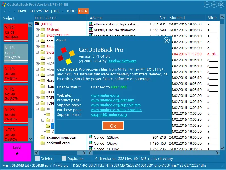This screenshot has width=226, height=170.
Task: Click the file list right scroll arrow
Action: click(x=217, y=153)
